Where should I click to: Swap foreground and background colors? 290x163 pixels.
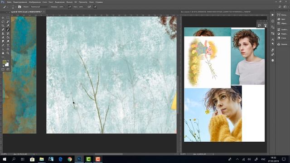(x=8, y=61)
